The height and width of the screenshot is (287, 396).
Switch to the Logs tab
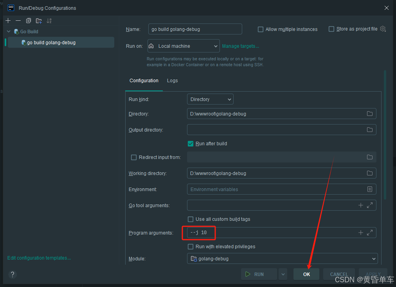tap(172, 81)
